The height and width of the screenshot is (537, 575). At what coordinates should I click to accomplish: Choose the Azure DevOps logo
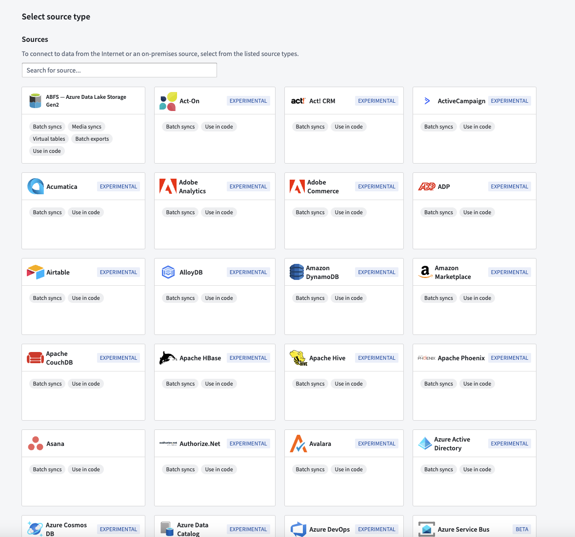point(298,529)
